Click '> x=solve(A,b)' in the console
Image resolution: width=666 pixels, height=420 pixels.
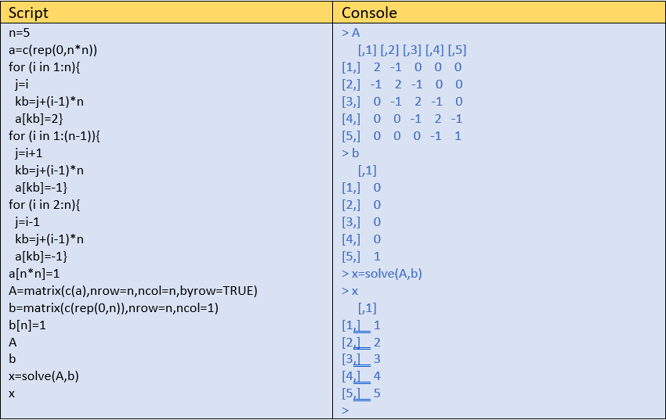coord(382,273)
